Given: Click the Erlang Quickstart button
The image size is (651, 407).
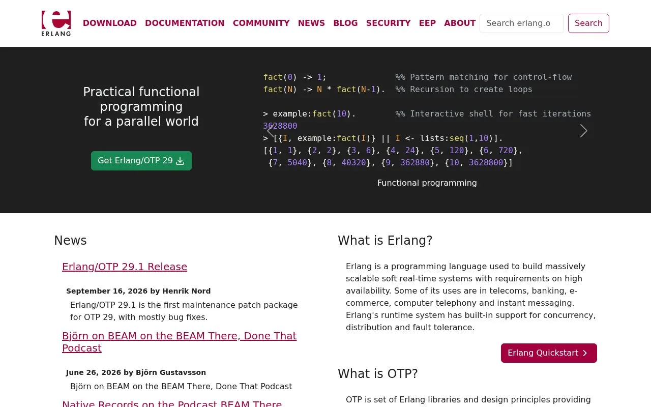Looking at the screenshot, I should tap(549, 353).
